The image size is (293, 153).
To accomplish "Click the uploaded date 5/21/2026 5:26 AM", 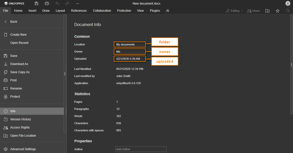I will pos(128,59).
